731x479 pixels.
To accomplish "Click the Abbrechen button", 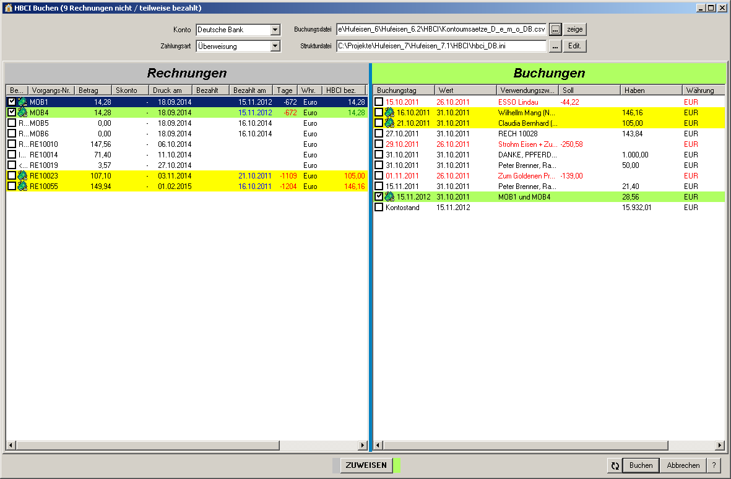I will 683,465.
